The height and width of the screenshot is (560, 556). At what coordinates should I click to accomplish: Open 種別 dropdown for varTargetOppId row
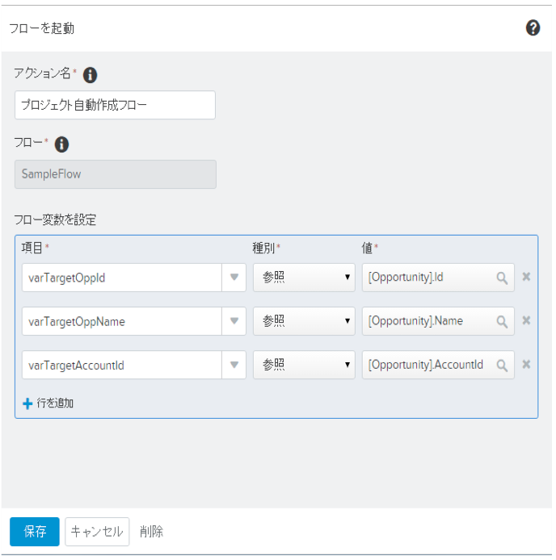(304, 278)
